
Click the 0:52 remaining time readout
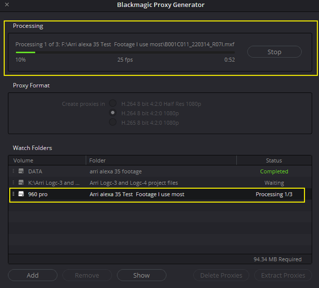tap(230, 60)
